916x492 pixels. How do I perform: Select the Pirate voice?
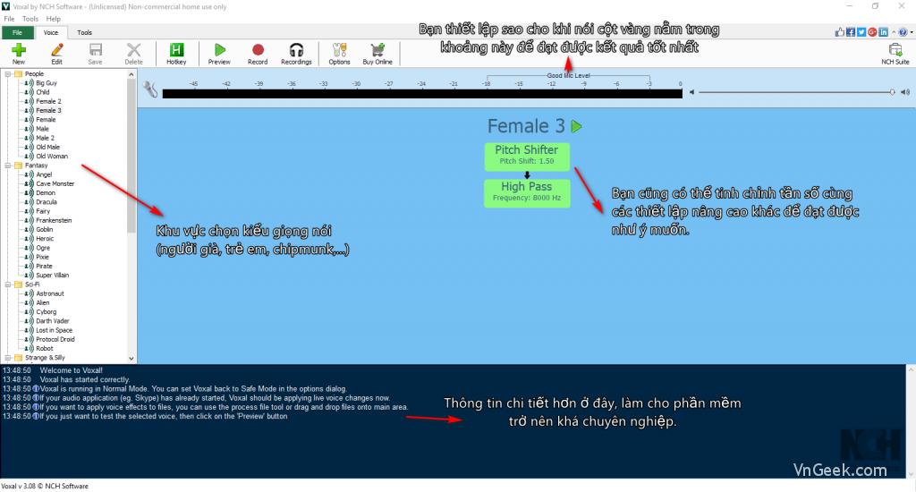[x=44, y=267]
